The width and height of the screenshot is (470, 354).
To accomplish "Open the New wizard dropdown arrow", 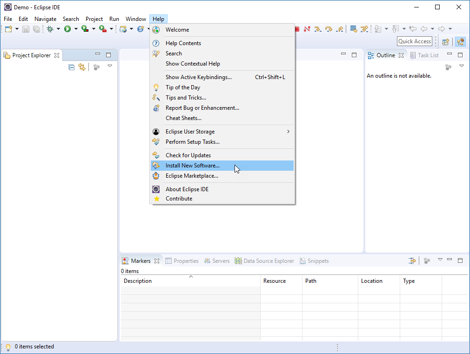I will click(x=17, y=29).
